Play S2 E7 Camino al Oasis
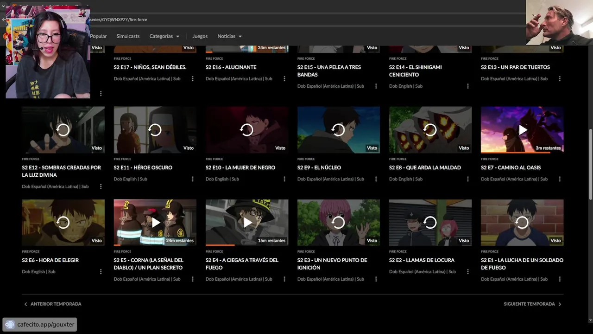The width and height of the screenshot is (593, 334). click(x=522, y=130)
